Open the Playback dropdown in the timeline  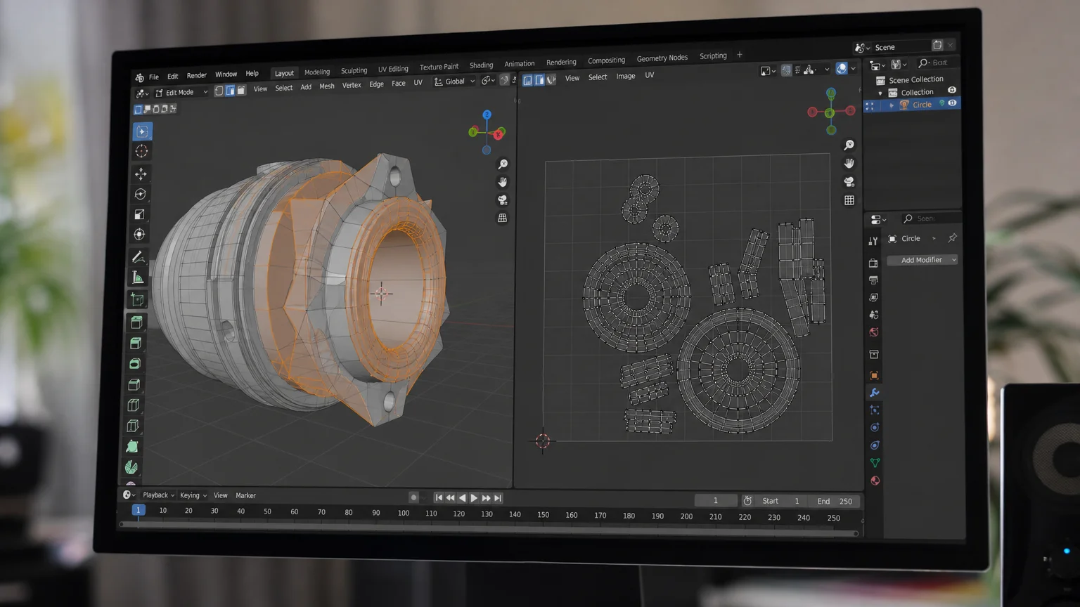(158, 495)
